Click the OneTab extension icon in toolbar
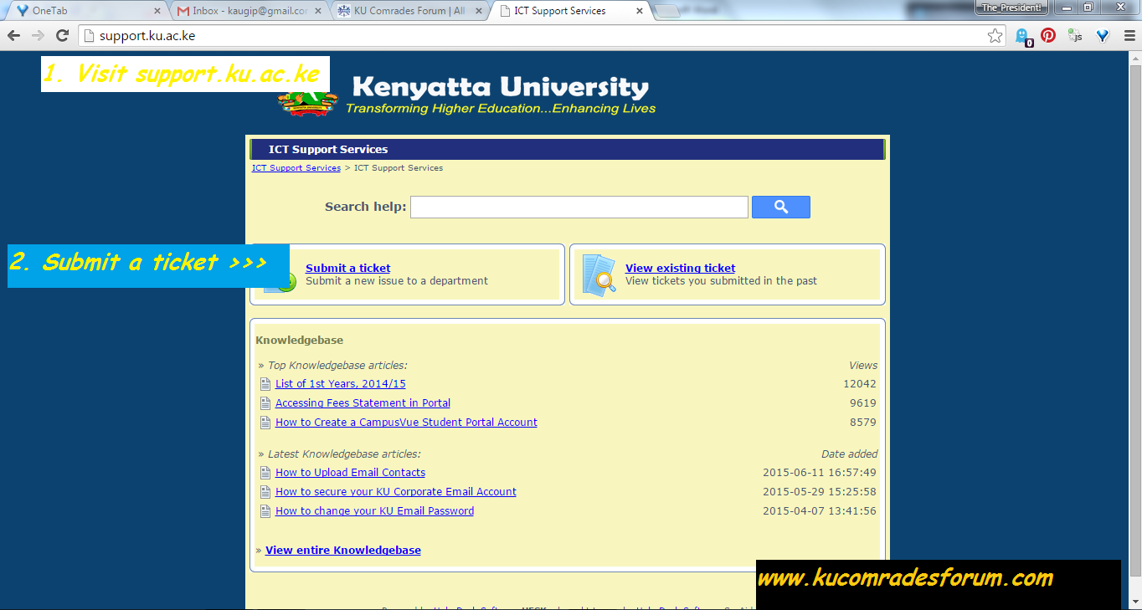The height and width of the screenshot is (610, 1142). point(1103,36)
